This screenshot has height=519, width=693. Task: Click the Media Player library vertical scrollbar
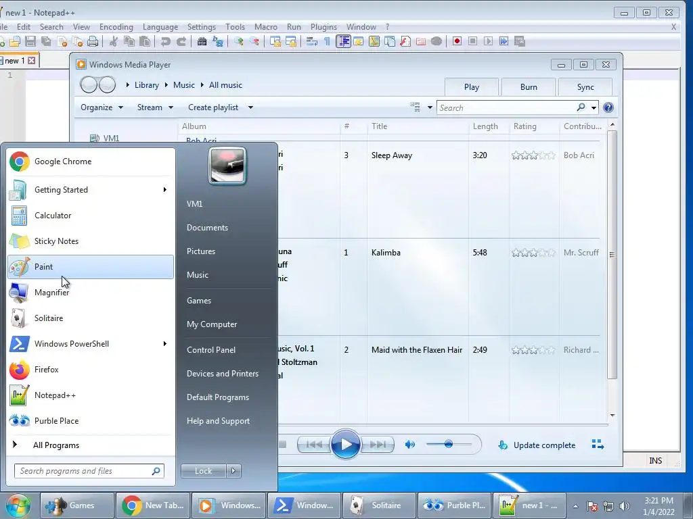click(612, 255)
